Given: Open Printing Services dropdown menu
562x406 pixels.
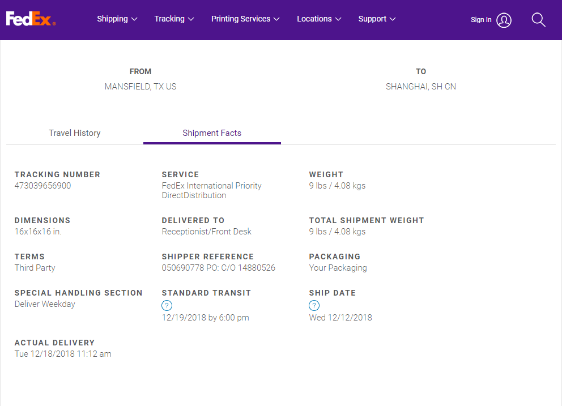Looking at the screenshot, I should (245, 19).
